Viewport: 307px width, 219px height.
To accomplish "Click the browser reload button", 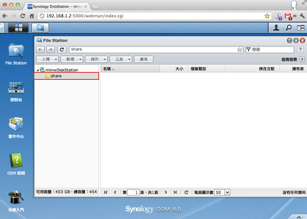I will click(23, 16).
